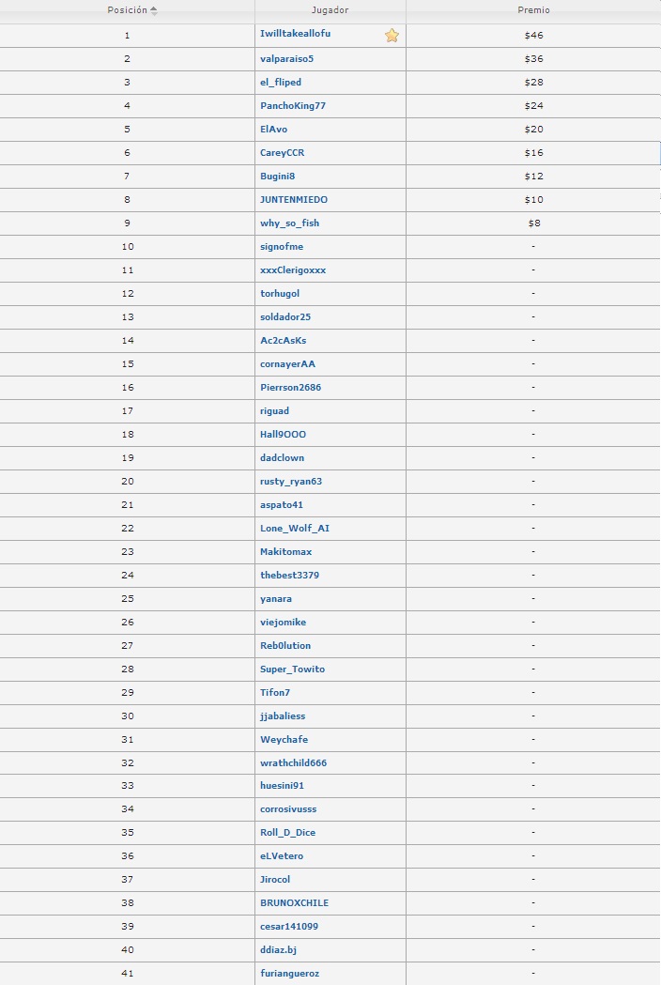Screen dimensions: 661x985
Task: Click the sort arrows next to Posición
Action: [154, 10]
